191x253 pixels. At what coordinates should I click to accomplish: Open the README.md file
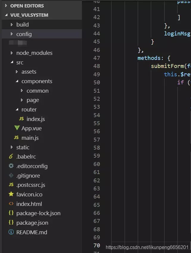coord(32,232)
